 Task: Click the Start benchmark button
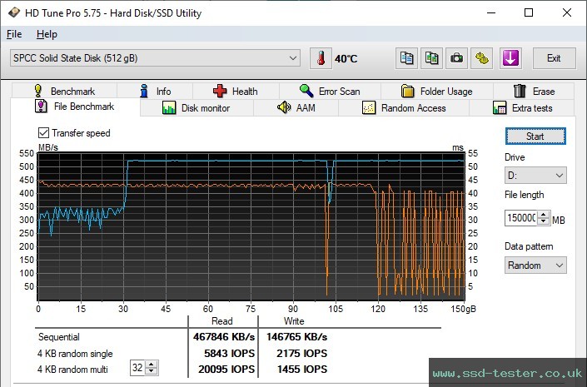tap(535, 136)
